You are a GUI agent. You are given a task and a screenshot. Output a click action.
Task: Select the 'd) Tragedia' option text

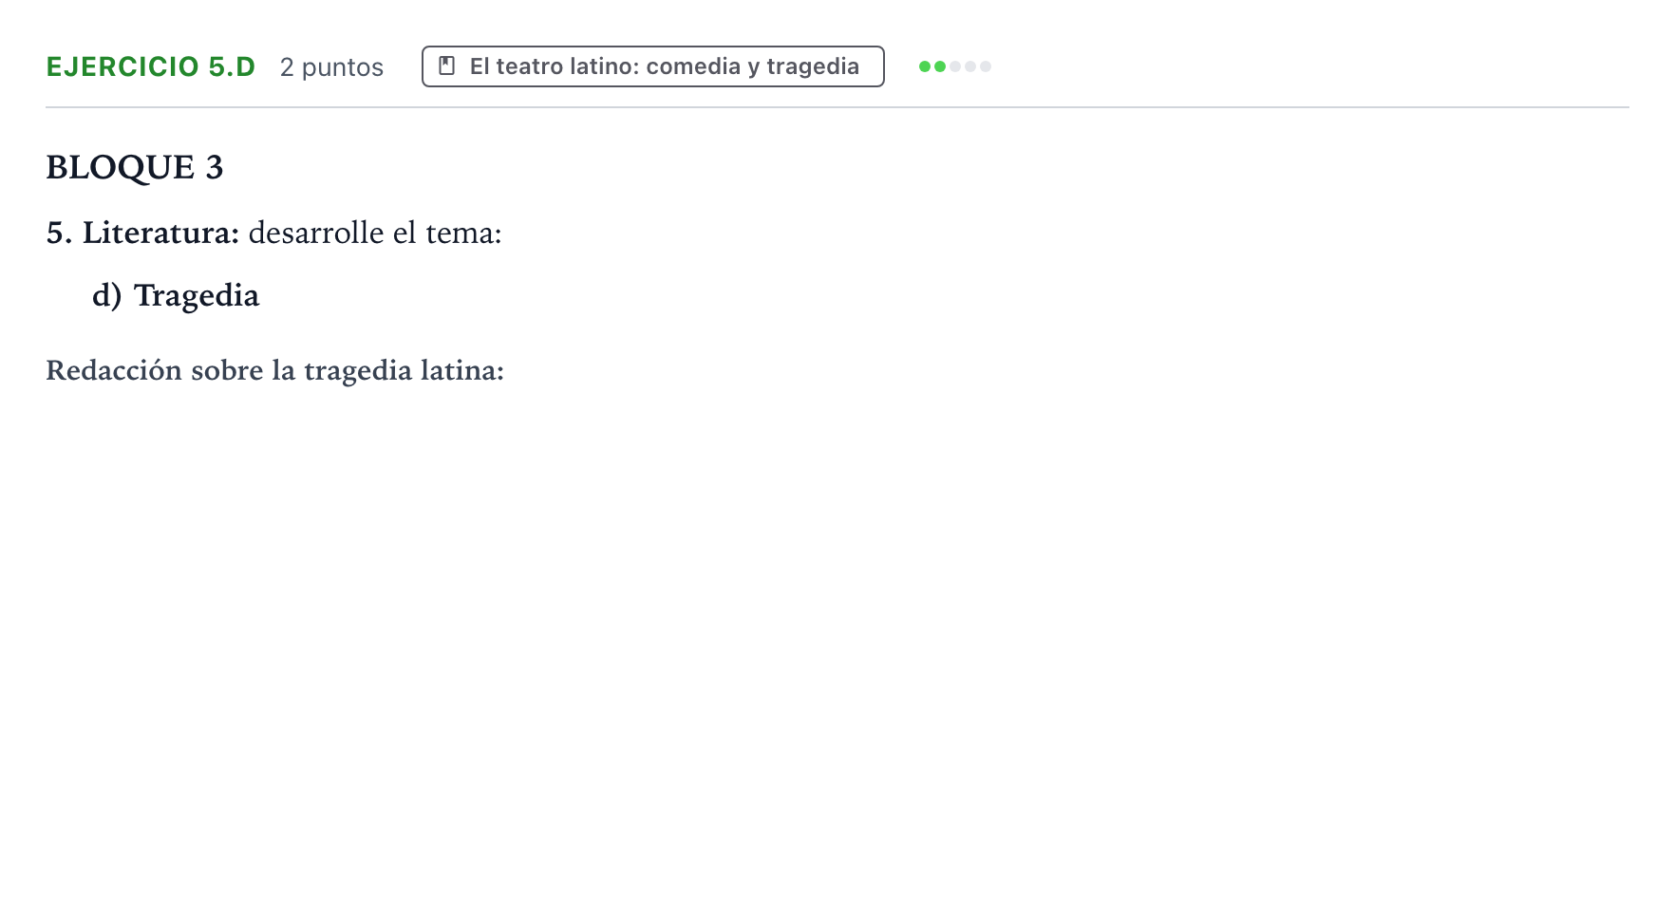point(176,295)
